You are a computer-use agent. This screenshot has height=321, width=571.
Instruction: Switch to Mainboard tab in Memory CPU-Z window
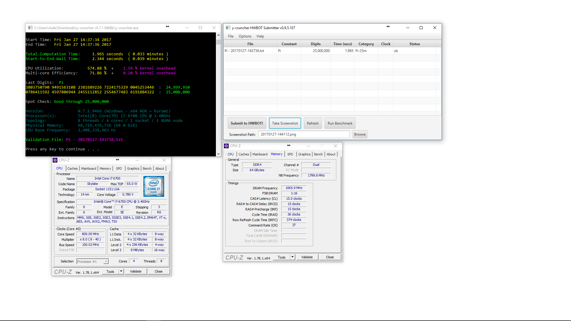[x=260, y=154]
